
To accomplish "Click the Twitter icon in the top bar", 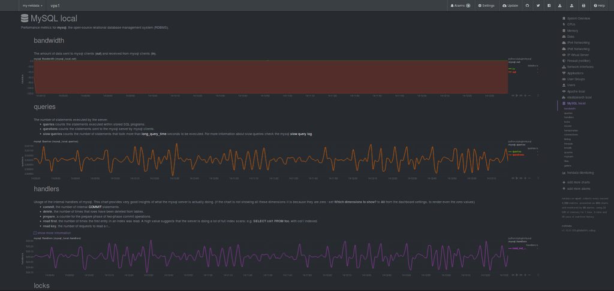I will (538, 5).
